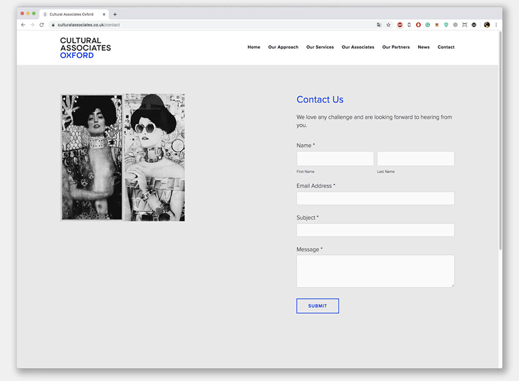This screenshot has width=519, height=381.
Task: Open a new browser tab
Action: coord(115,14)
